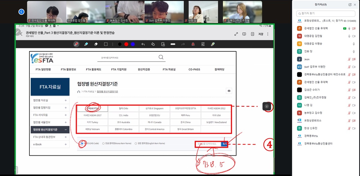Open the three-dot more options menu
Screen dimensions: 360x176
coord(268,34)
